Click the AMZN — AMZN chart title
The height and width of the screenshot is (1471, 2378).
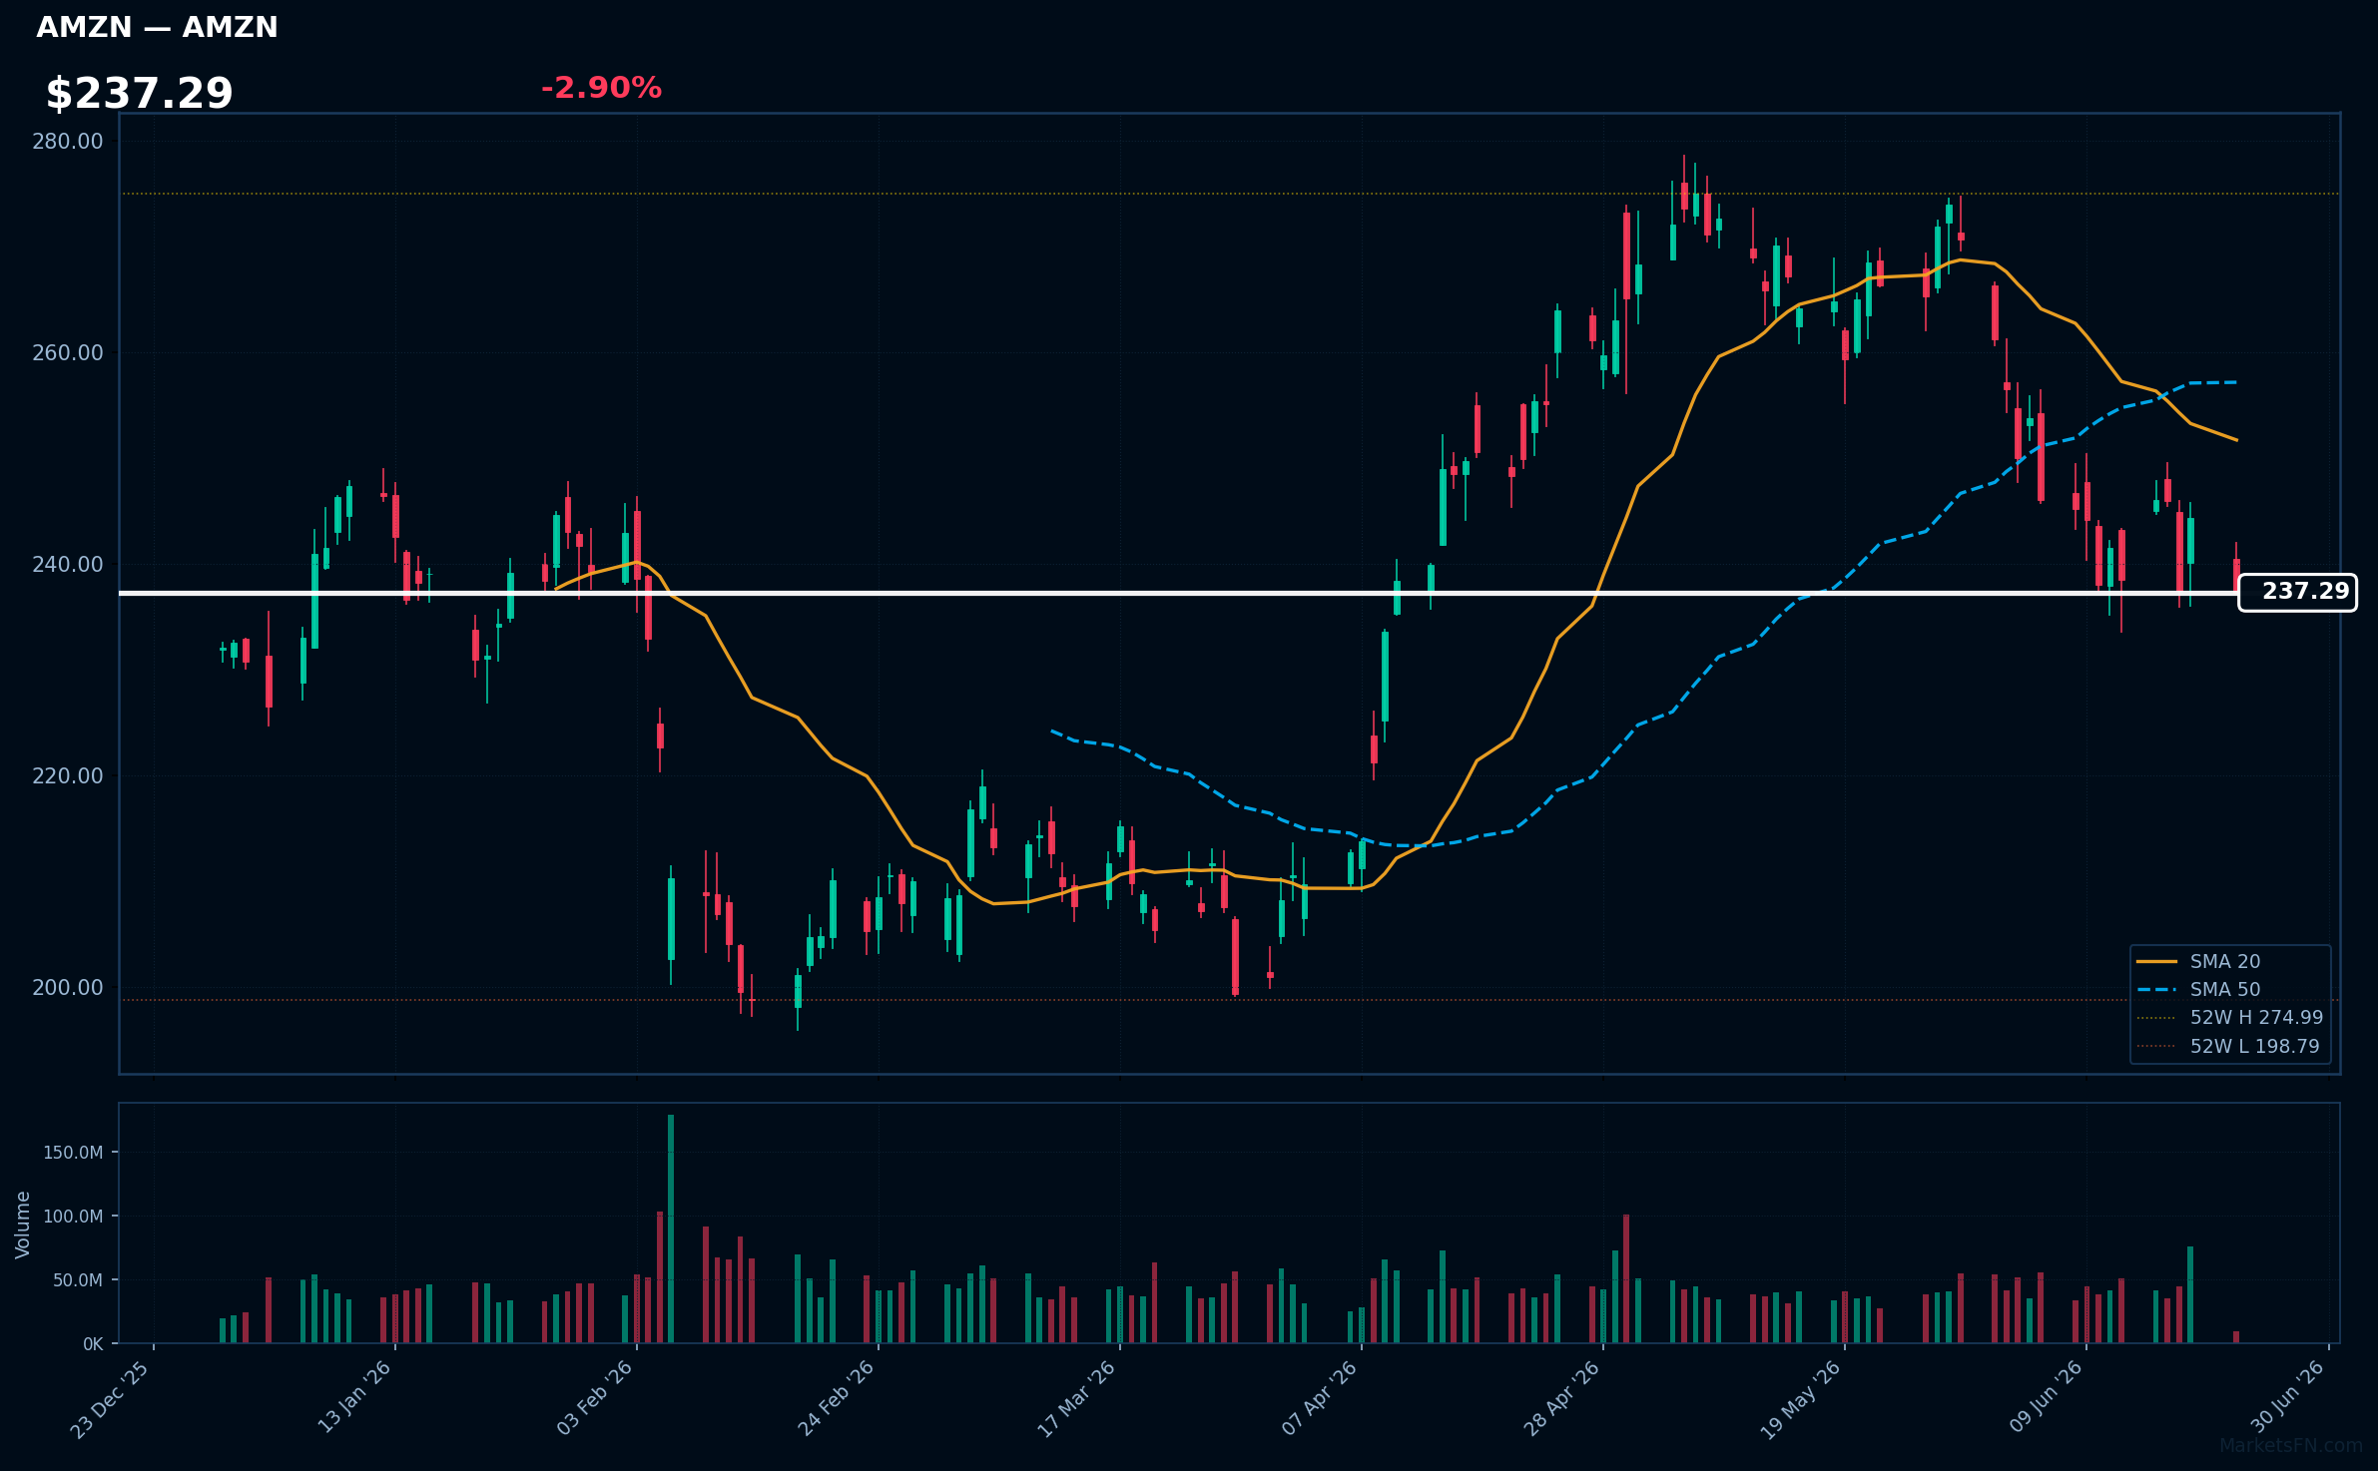pos(157,27)
